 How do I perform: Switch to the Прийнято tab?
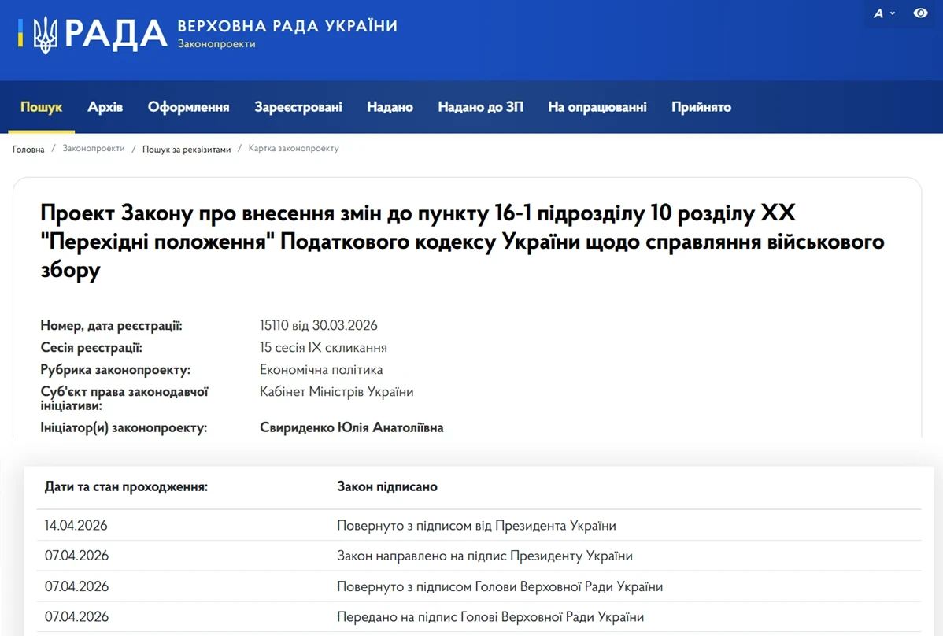click(x=701, y=107)
